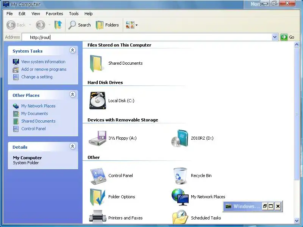Open the Forward history dropdown arrow
303x227 pixels.
[50, 25]
